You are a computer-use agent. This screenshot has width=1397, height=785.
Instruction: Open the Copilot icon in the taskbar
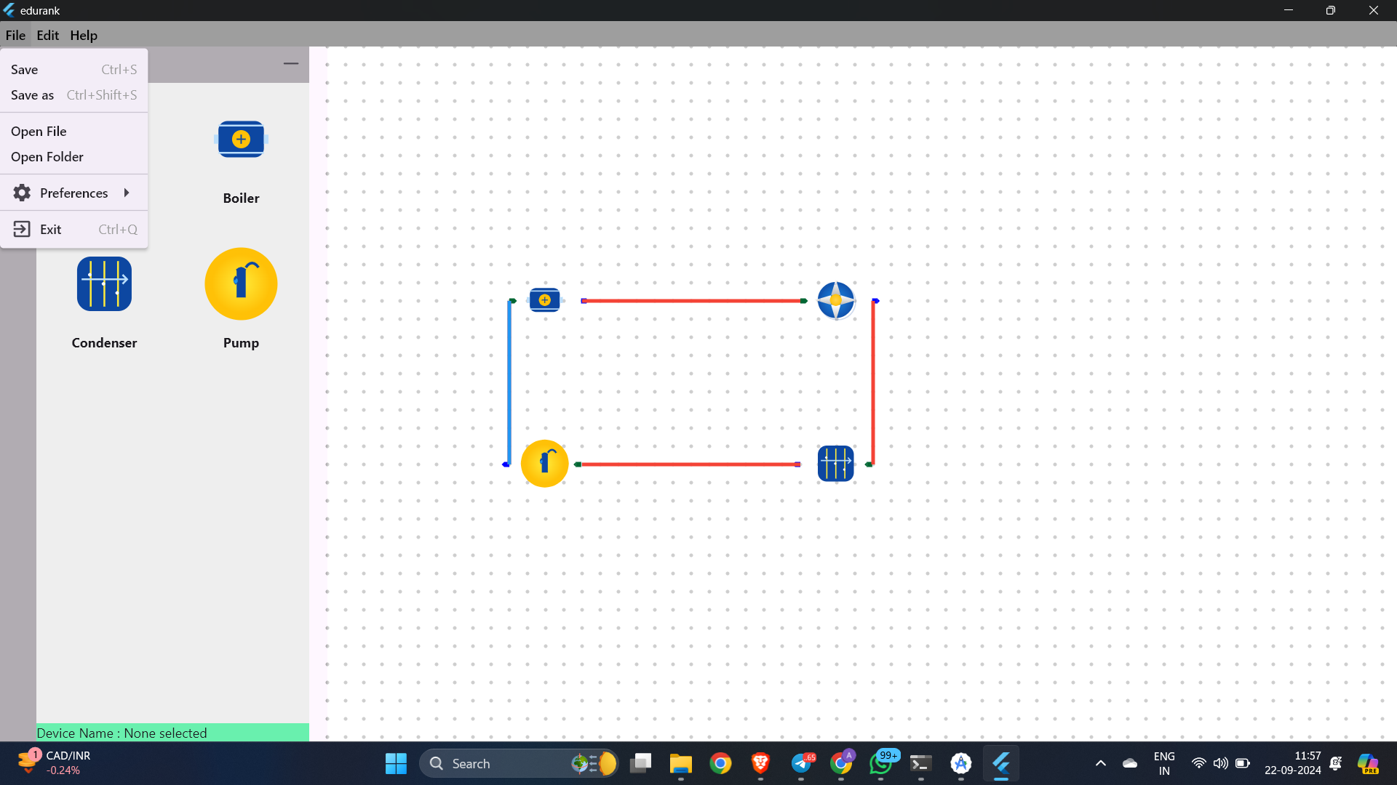[x=1368, y=763]
